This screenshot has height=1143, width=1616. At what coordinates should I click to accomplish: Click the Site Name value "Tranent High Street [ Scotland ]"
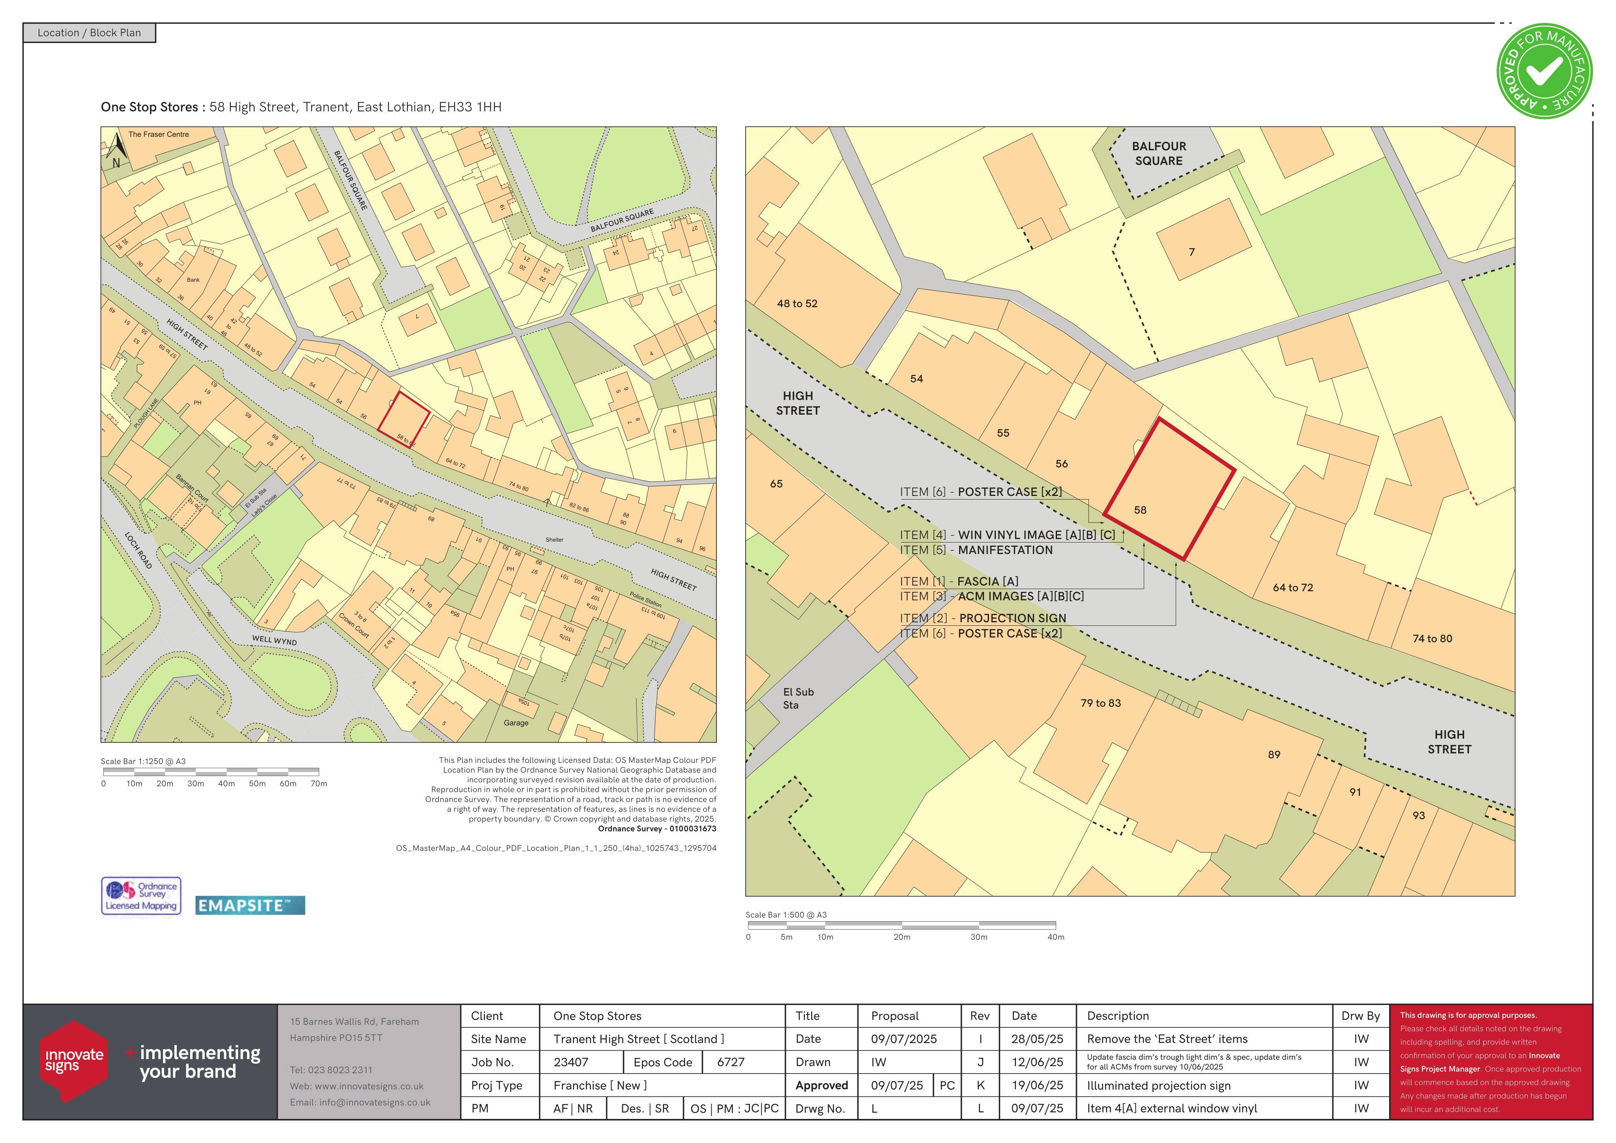coord(638,1039)
